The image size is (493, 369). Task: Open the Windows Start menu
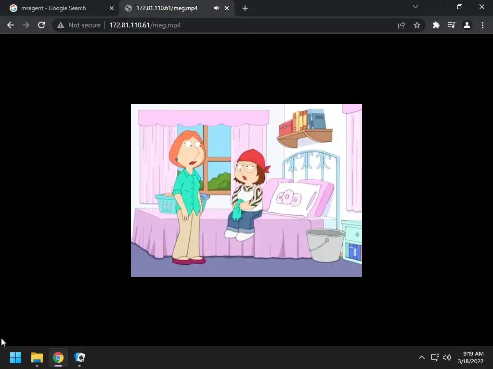coord(15,357)
